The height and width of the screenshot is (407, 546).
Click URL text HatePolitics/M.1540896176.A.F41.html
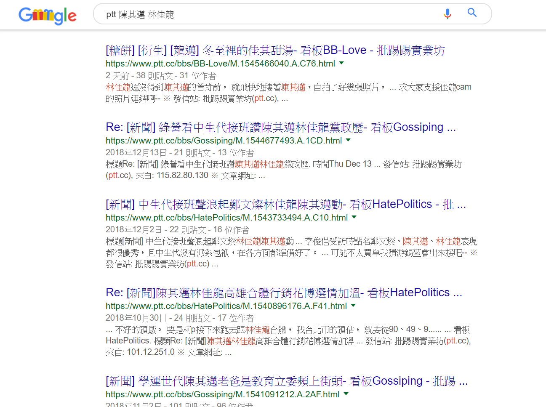click(x=226, y=306)
